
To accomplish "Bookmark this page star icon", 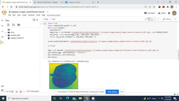I will click(154, 7).
